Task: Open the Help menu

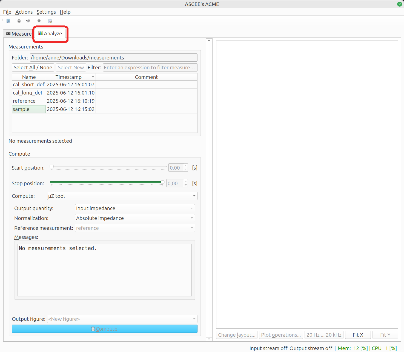Action: (65, 12)
